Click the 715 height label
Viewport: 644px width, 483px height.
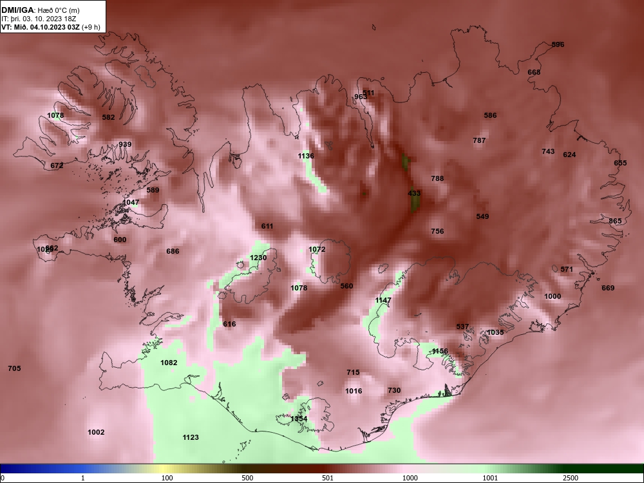pyautogui.click(x=353, y=372)
